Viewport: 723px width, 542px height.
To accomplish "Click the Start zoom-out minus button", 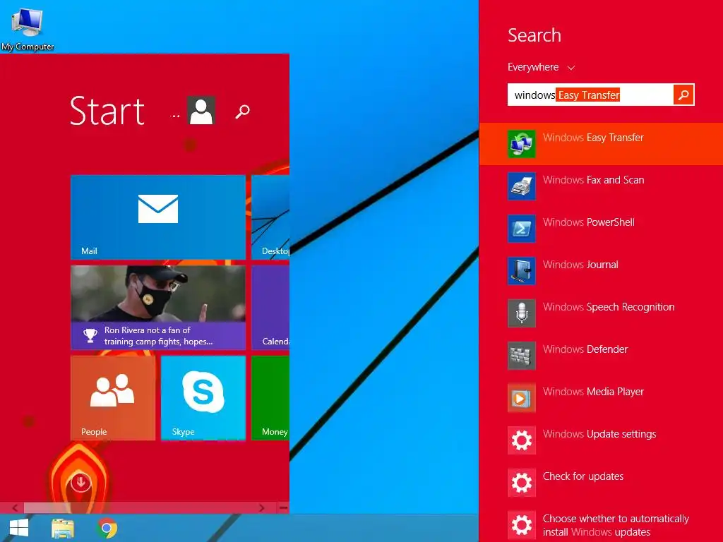I will coord(283,508).
